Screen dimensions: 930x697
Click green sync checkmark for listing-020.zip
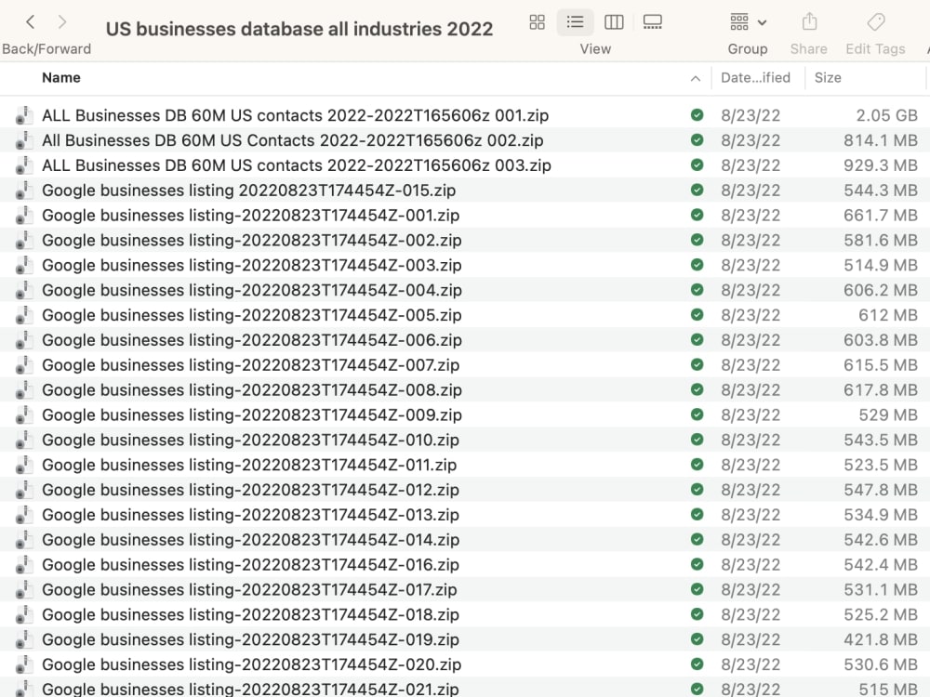coord(697,664)
